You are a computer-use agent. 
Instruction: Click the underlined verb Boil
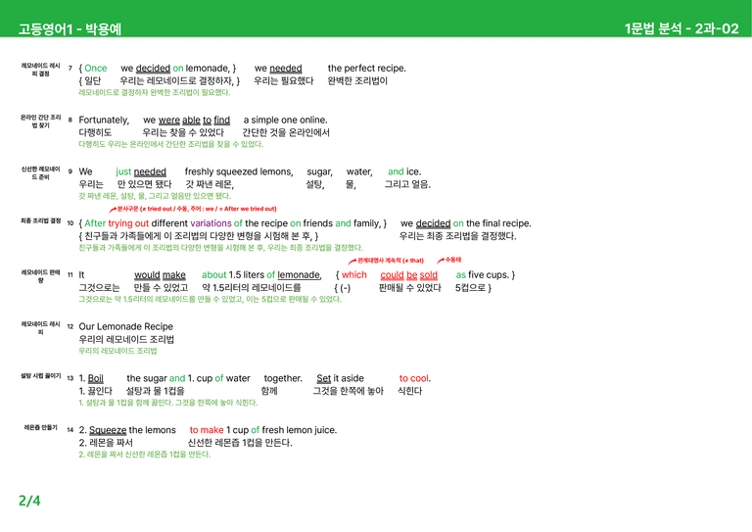[96, 378]
